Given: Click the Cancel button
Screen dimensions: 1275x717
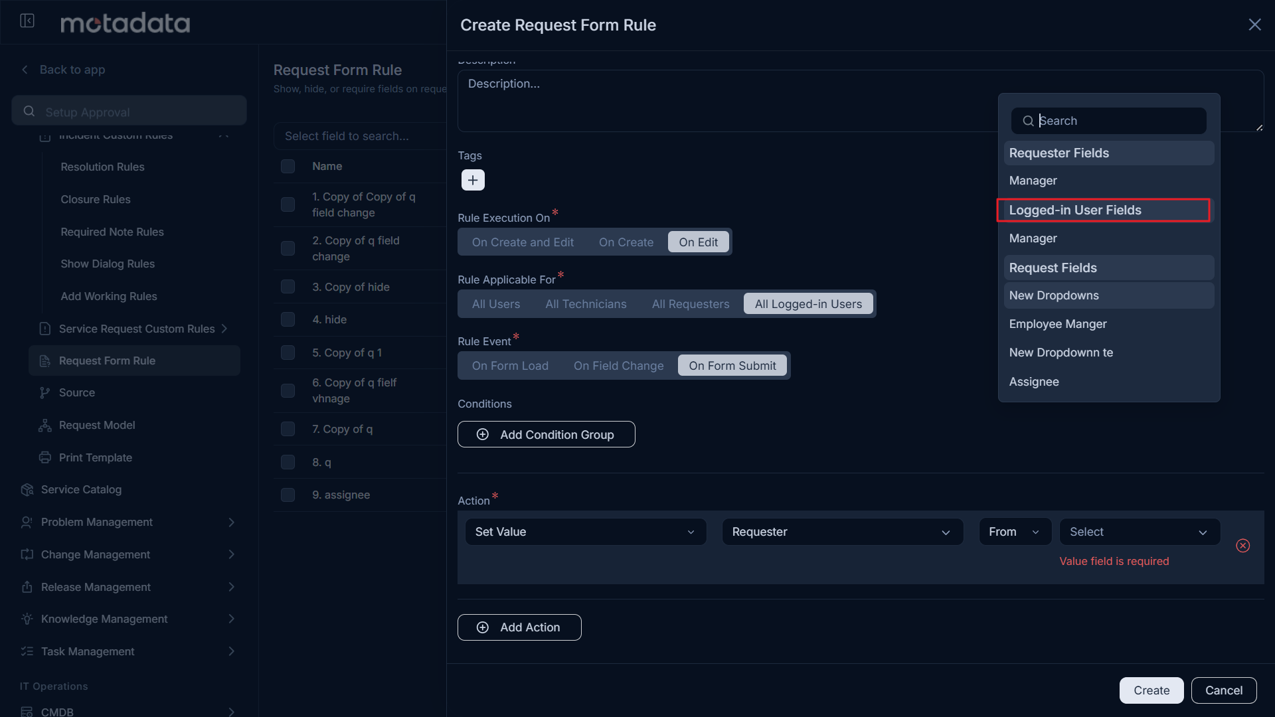Looking at the screenshot, I should (x=1224, y=690).
